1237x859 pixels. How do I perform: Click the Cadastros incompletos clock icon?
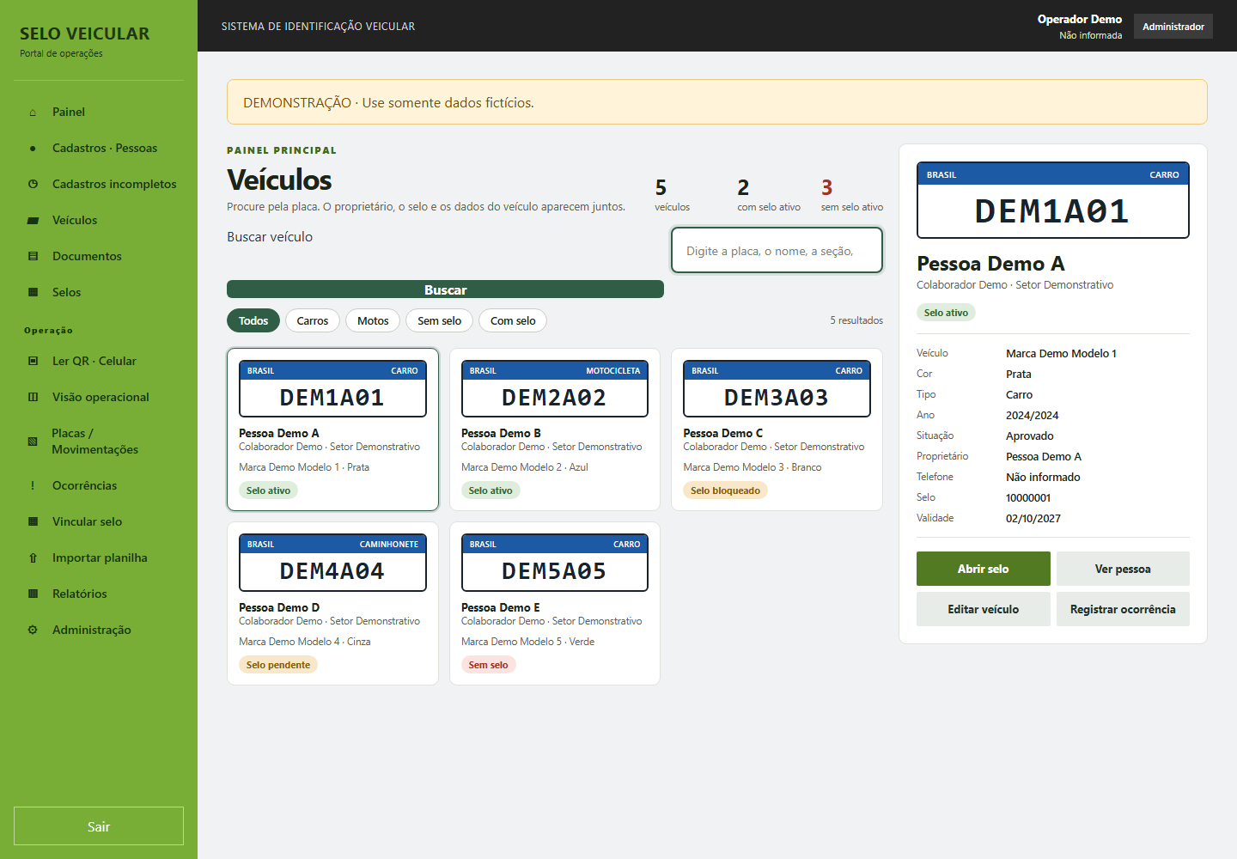click(33, 185)
